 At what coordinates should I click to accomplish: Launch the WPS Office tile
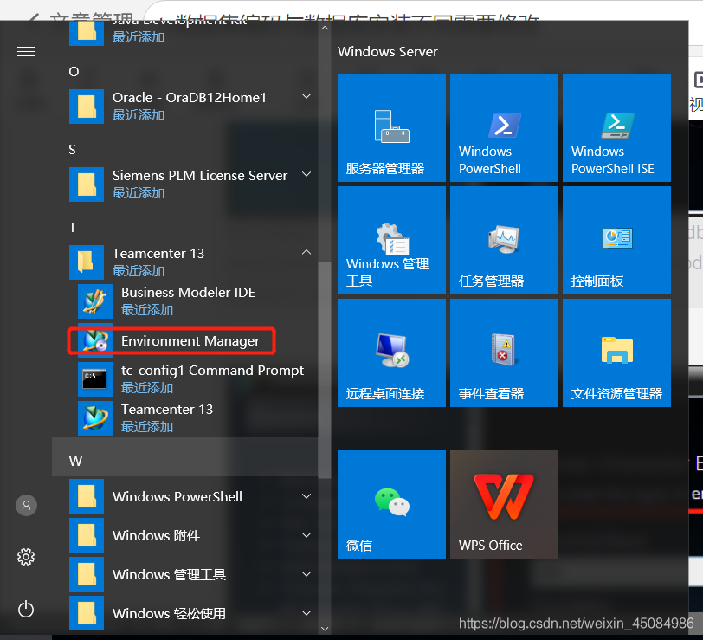[504, 504]
